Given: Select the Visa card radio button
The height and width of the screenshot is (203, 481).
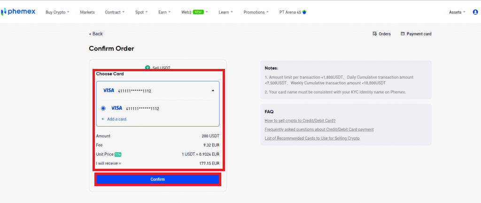Looking at the screenshot, I should (103, 108).
